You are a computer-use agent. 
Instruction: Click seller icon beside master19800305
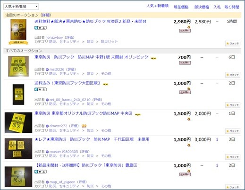coord(47,152)
